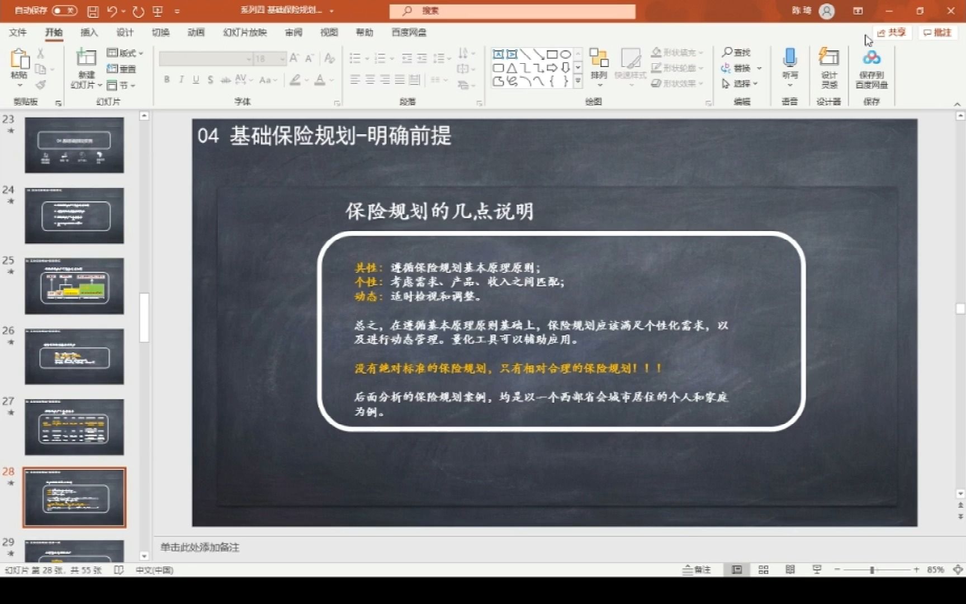Open the Design (设计) tab
The width and height of the screenshot is (966, 604).
click(125, 32)
